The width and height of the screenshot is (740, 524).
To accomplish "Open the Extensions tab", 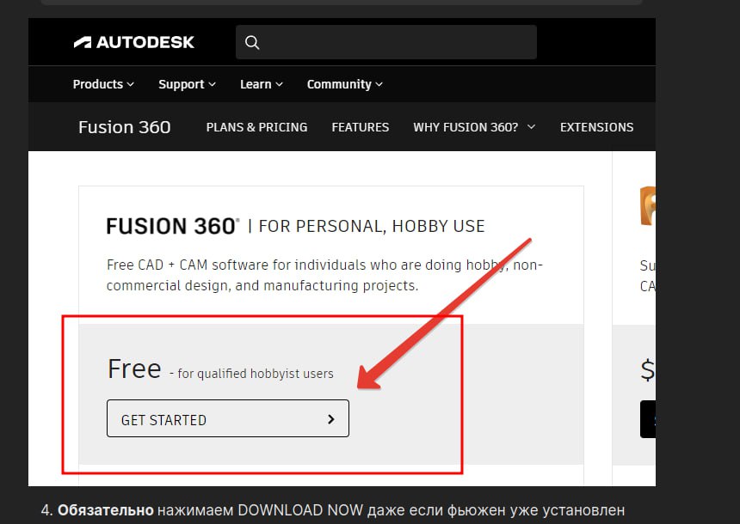I will [x=596, y=127].
